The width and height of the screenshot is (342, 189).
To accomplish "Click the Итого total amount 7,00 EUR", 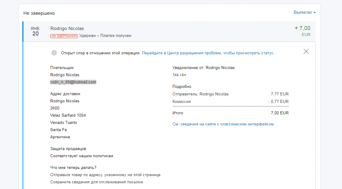I will pyautogui.click(x=279, y=113).
